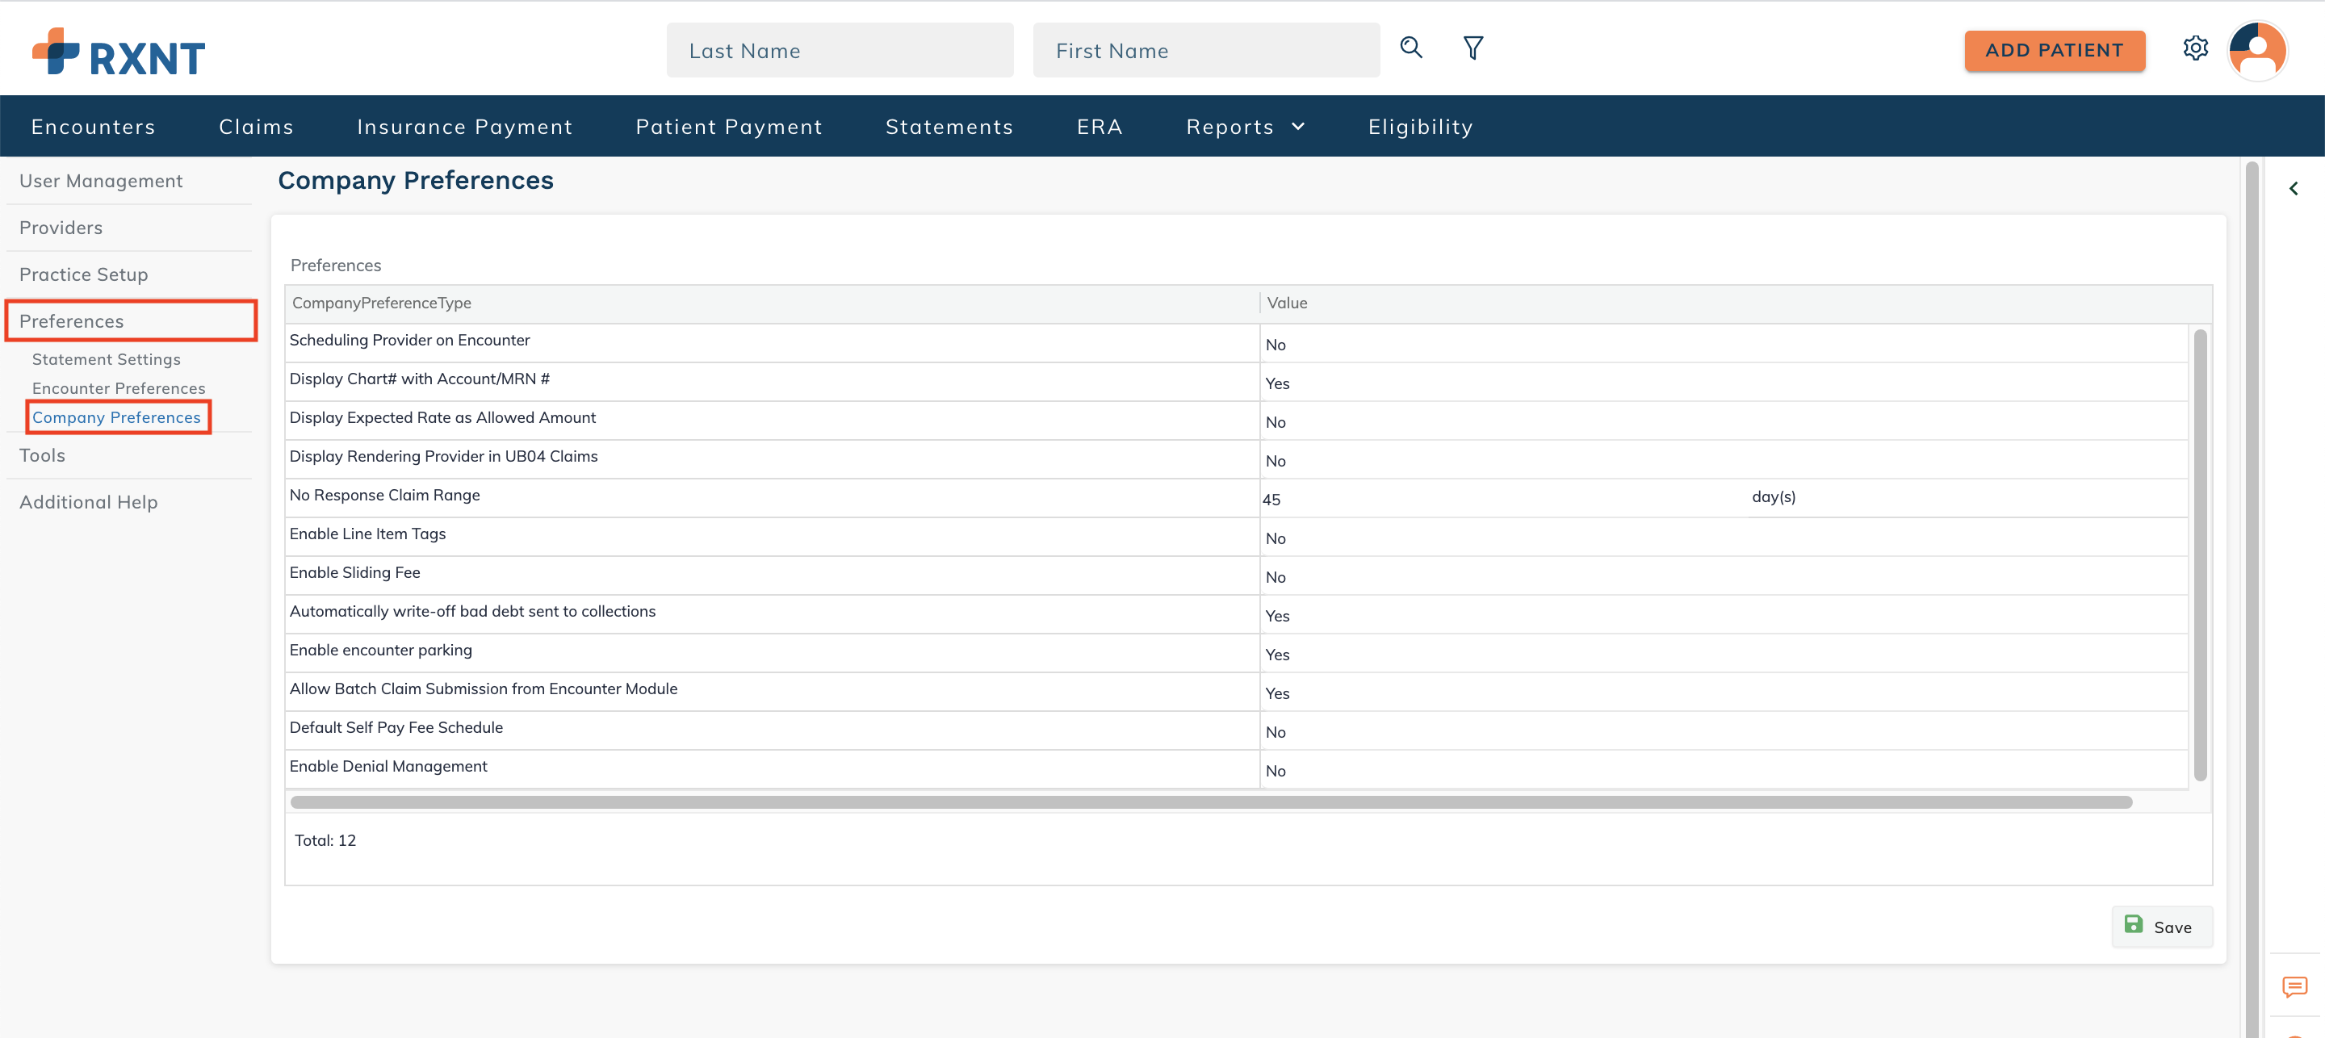Click the preferences table horizontal scrollbar

[x=1211, y=802]
